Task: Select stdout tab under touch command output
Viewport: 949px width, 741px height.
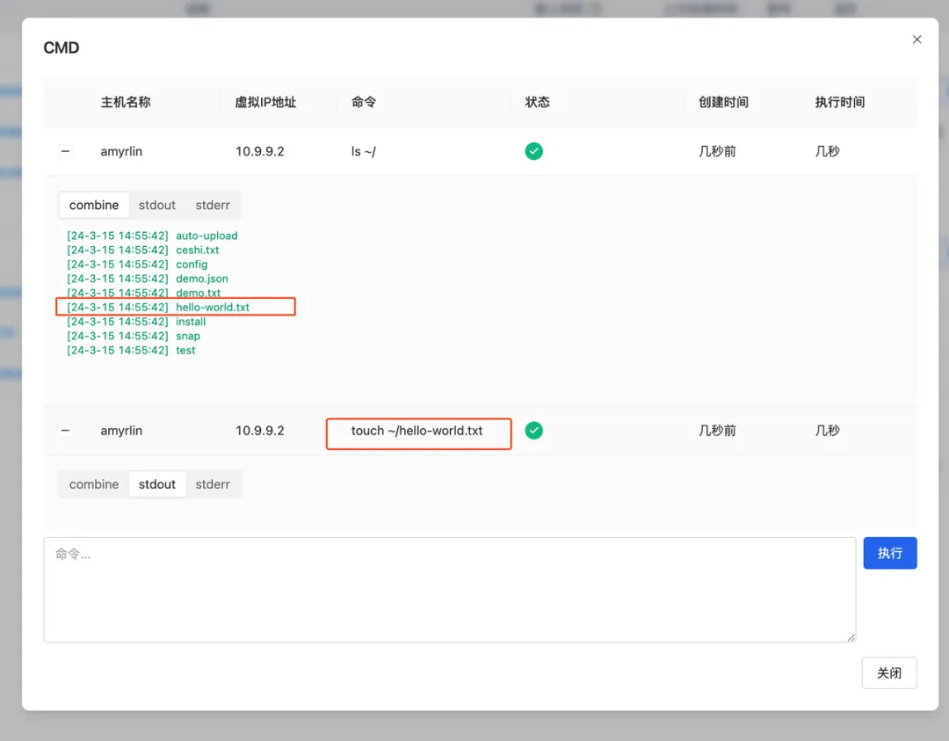Action: tap(156, 484)
